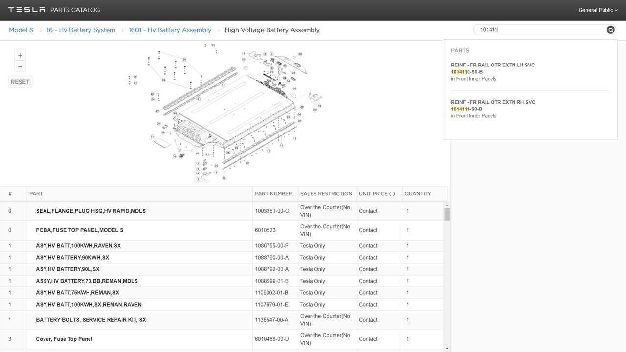Click Tesla Only restriction for 1088790-00-A
Viewport: 626px width, 352px height.
click(x=313, y=258)
